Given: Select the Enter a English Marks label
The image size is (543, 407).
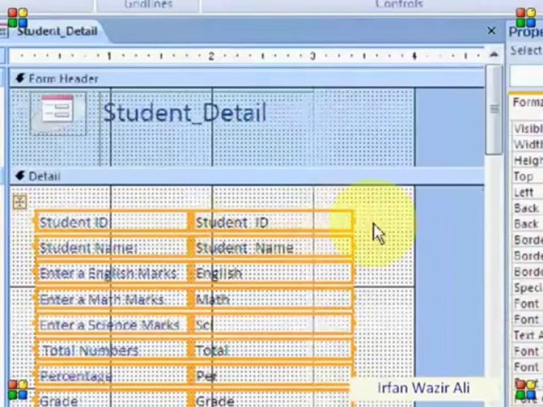Looking at the screenshot, I should 111,274.
